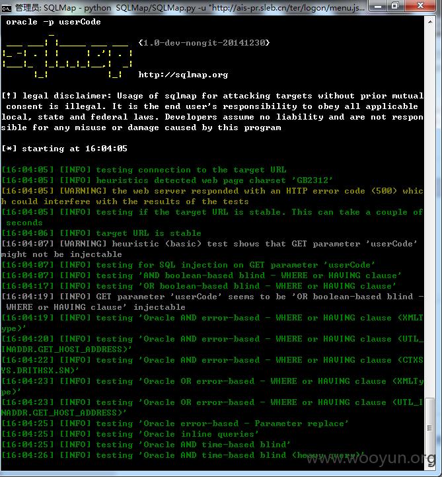Click the 16:04:17 'OR boolean-based blind' test line
Screen dimensions: 442x477
point(199,286)
